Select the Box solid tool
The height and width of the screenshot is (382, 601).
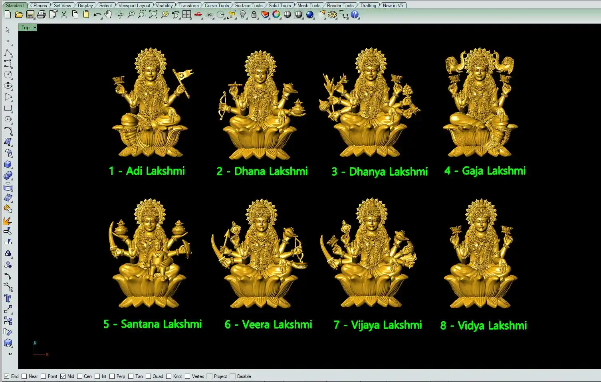(x=8, y=164)
